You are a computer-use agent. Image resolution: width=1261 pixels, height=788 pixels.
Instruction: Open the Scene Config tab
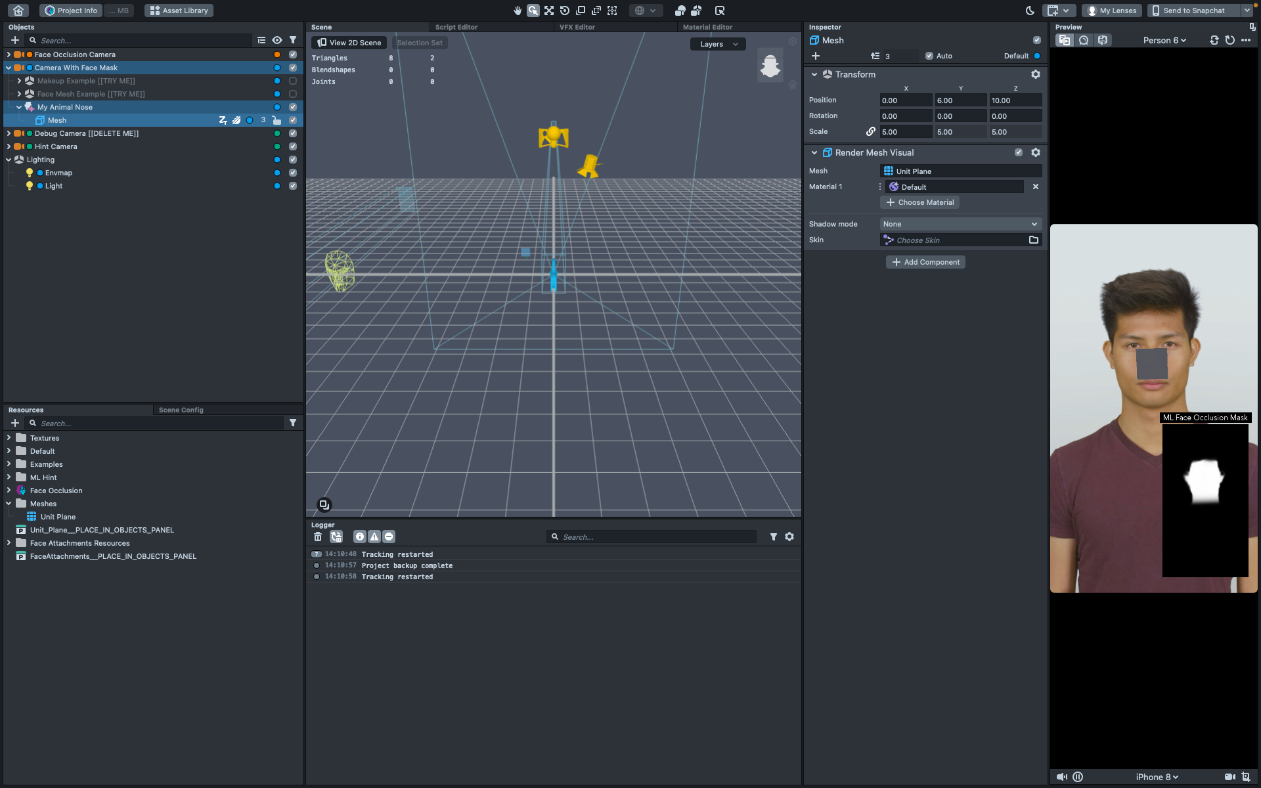(181, 410)
